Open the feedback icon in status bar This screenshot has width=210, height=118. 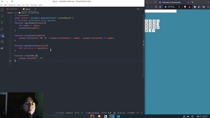(x=137, y=113)
